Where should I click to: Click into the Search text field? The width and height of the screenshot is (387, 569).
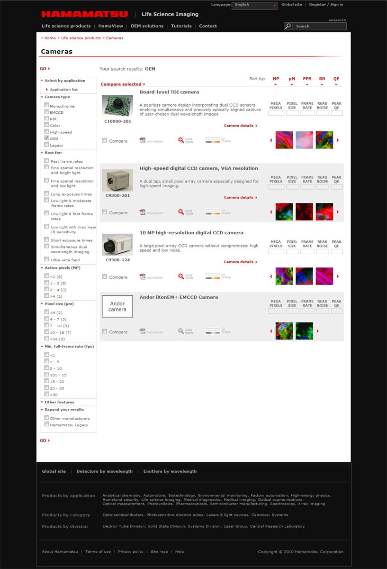319,26
